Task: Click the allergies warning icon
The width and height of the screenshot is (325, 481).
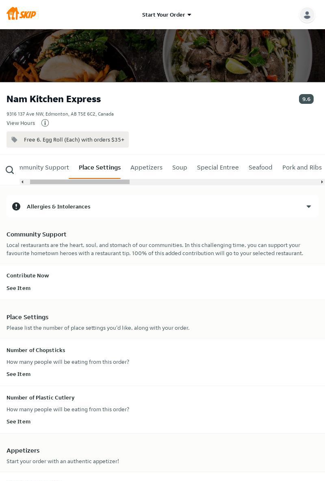Action: click(16, 206)
